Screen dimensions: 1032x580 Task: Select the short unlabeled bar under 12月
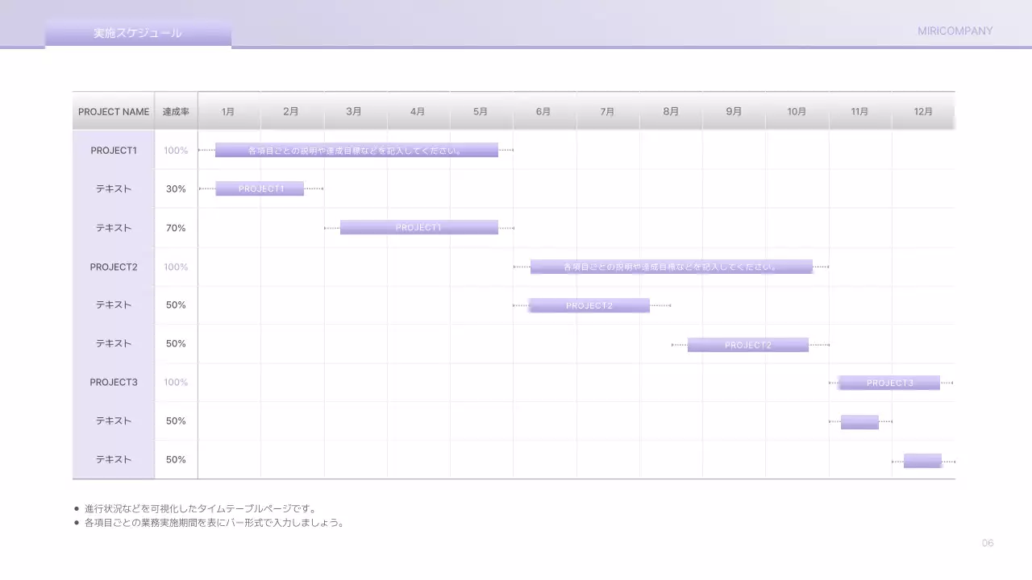(922, 461)
